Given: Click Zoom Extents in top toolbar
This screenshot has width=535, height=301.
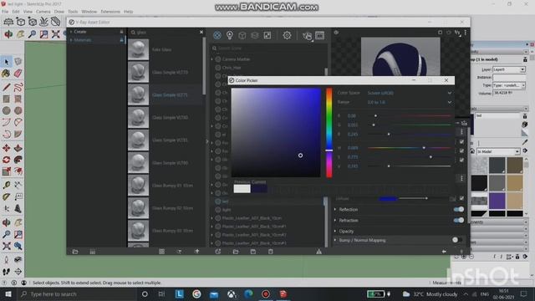Looking at the screenshot, I should (x=56, y=33).
